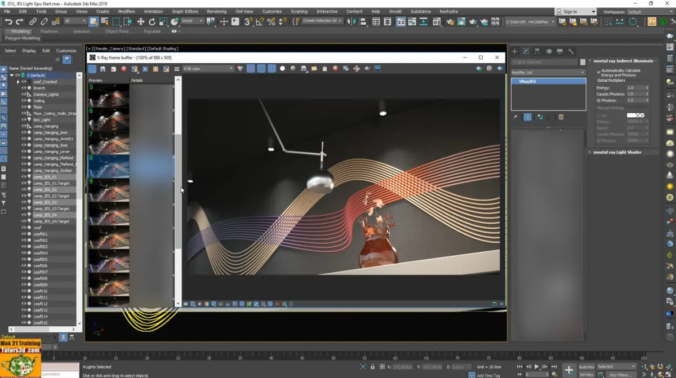The width and height of the screenshot is (676, 378).
Task: Select render history thumbnail number 8
Action: (x=109, y=166)
